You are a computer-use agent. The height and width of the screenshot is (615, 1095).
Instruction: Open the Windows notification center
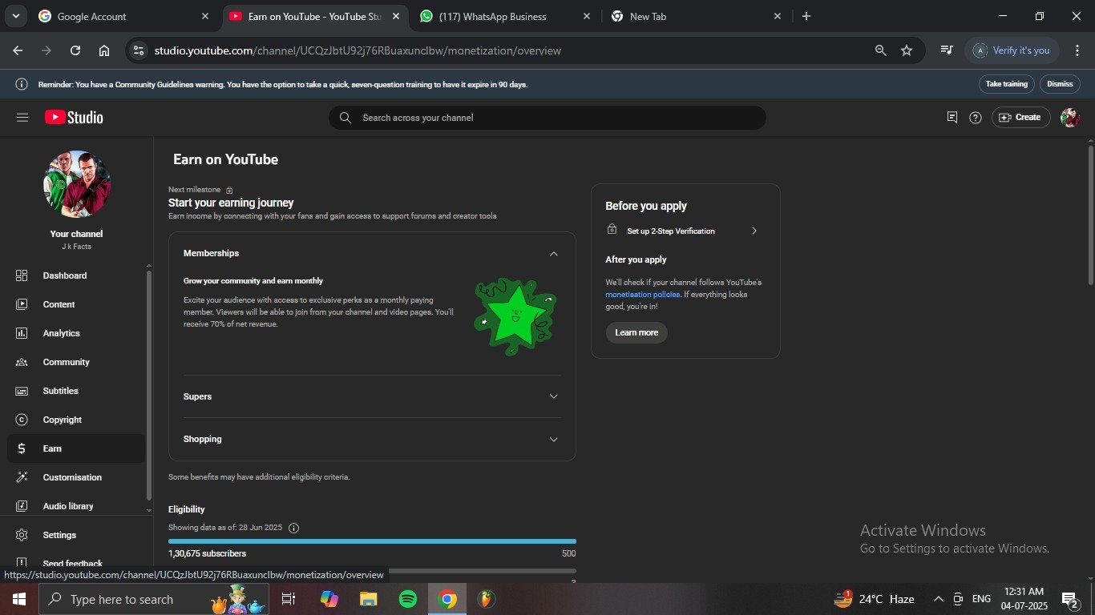(x=1069, y=599)
